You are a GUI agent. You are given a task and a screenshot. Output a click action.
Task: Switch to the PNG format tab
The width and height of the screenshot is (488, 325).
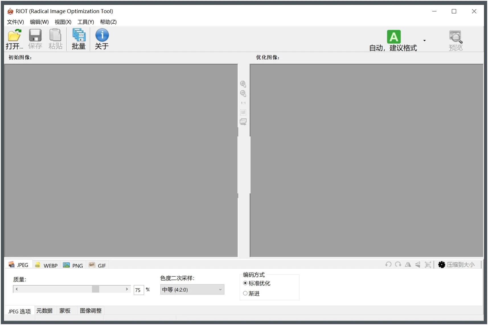[x=73, y=265]
